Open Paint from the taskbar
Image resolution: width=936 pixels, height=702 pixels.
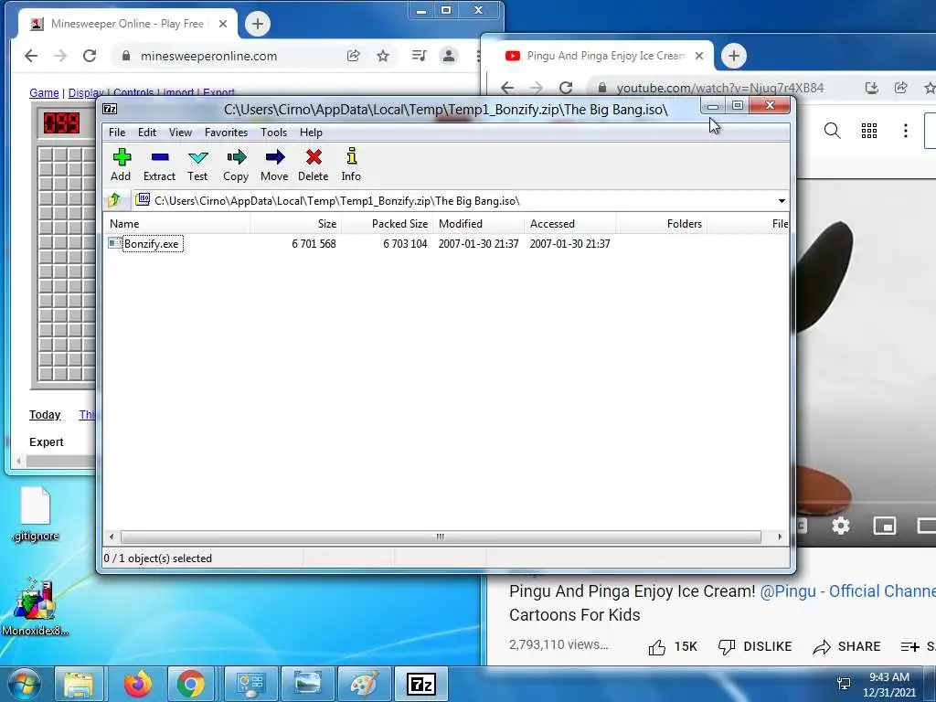[364, 684]
